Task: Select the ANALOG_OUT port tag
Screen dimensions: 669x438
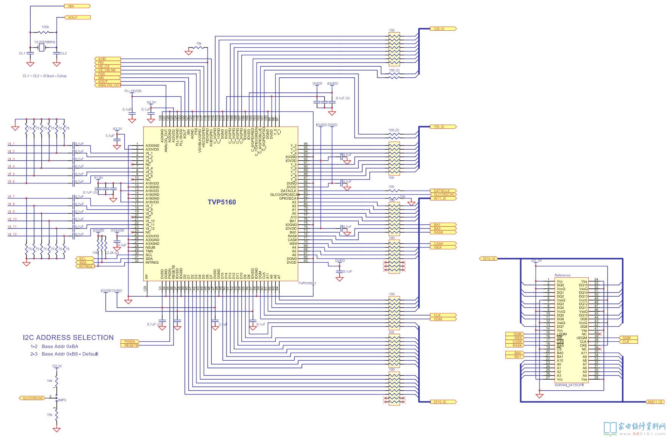Action: coord(108,85)
